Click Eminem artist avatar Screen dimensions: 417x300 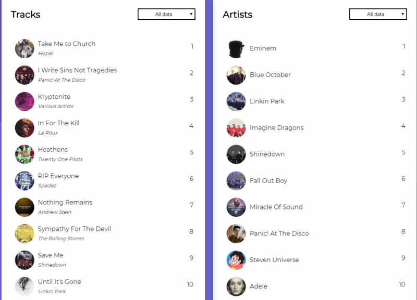pyautogui.click(x=236, y=49)
